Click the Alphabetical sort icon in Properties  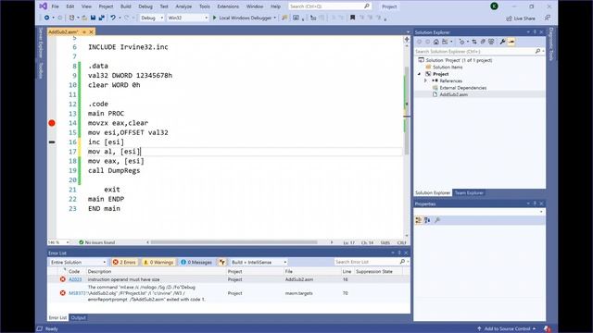click(427, 220)
